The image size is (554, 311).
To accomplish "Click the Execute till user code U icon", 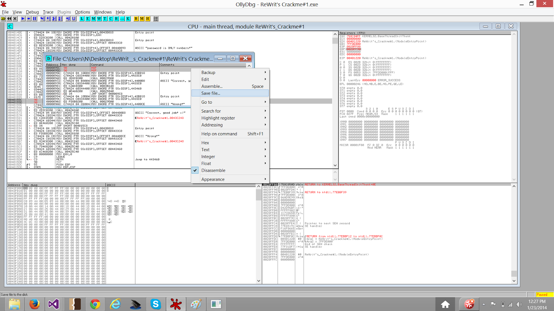I will (74, 19).
